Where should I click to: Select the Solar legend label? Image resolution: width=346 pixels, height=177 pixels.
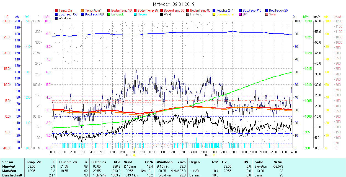click(x=272, y=14)
